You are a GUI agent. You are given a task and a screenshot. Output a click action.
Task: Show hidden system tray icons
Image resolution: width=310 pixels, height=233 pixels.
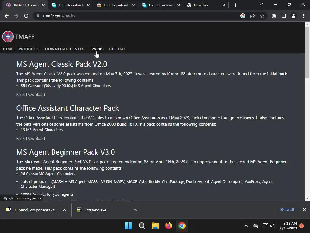[246, 226]
